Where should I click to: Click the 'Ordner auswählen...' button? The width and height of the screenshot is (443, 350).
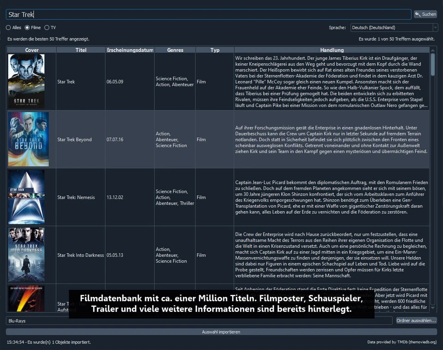tap(416, 320)
